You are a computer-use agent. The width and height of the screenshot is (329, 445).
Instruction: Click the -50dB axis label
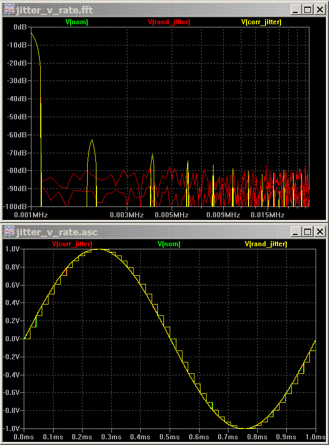coord(17,117)
